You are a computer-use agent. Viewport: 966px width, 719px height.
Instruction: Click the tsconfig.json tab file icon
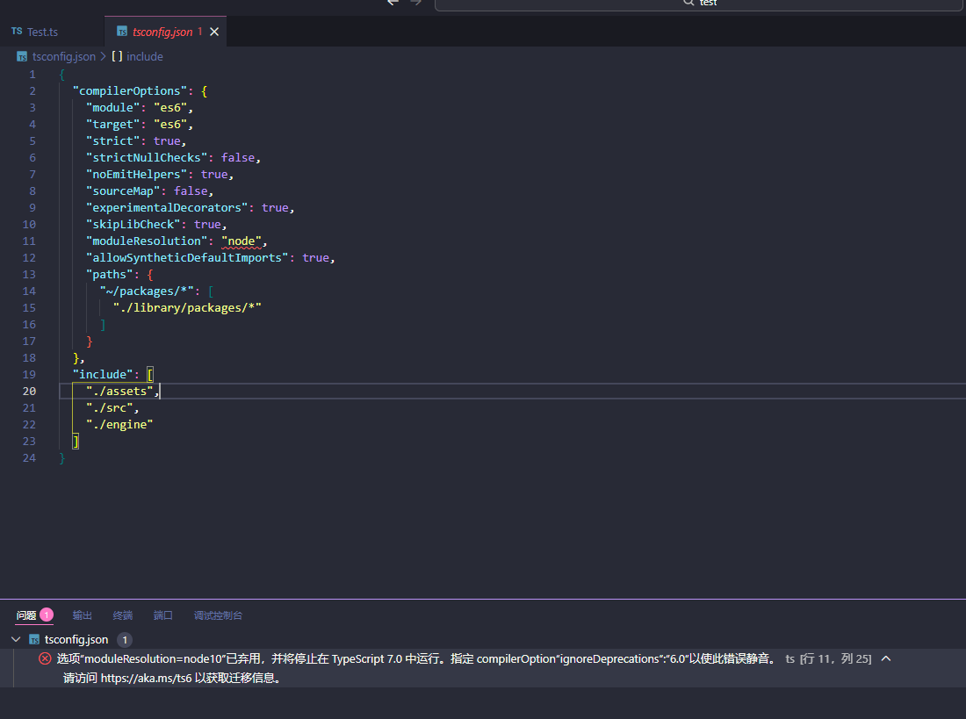[121, 32]
